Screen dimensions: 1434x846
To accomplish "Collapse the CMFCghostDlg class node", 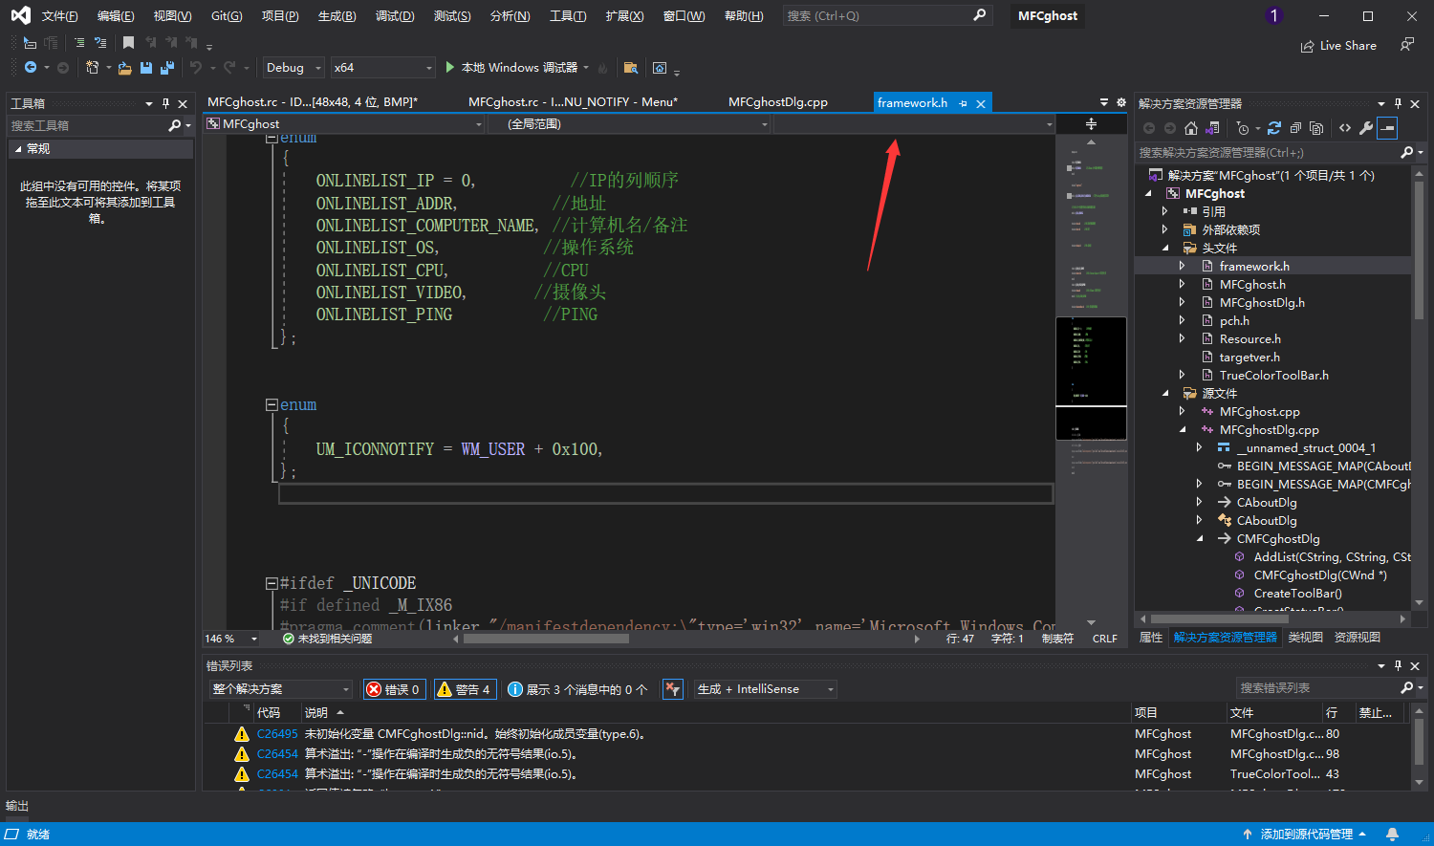I will tap(1200, 539).
